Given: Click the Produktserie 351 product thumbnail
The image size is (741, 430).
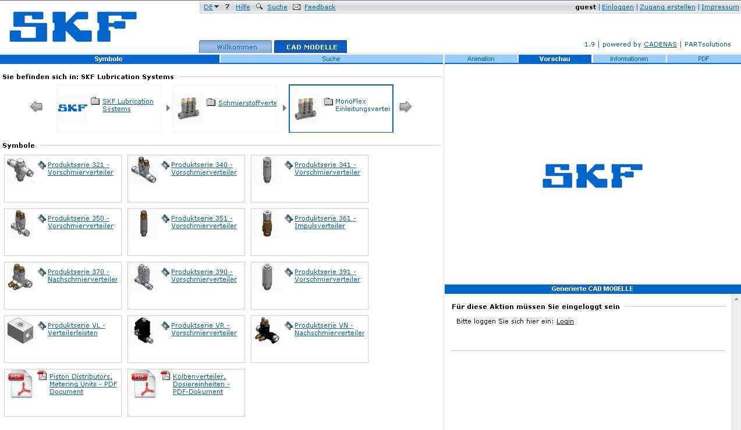Looking at the screenshot, I should pyautogui.click(x=144, y=223).
